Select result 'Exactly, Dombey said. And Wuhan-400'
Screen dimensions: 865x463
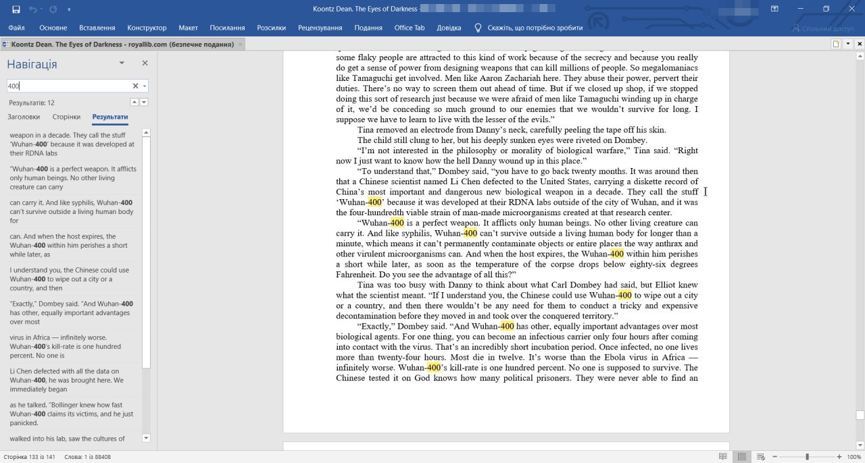(x=74, y=313)
